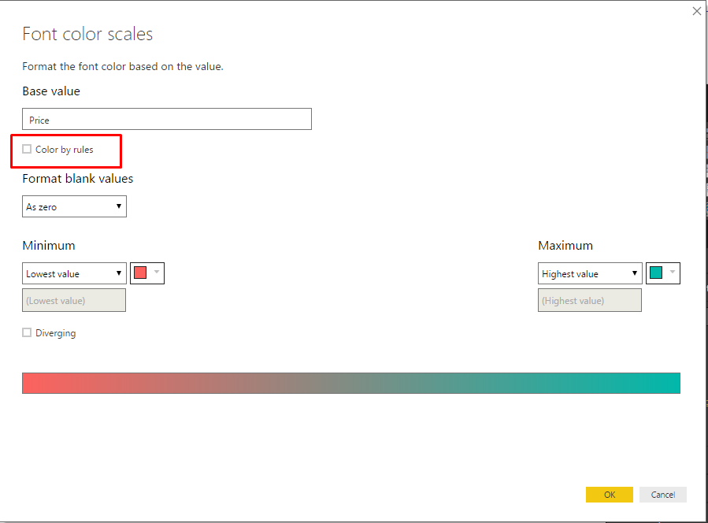Viewport: 708px width, 523px height.
Task: Click the red-to-teal gradient preview bar
Action: point(351,383)
